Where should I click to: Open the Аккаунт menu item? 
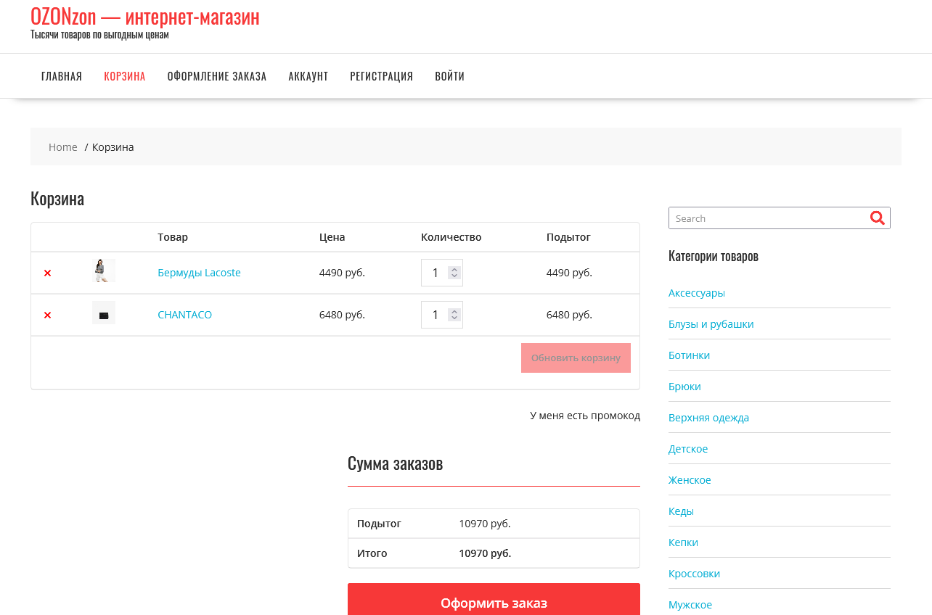pyautogui.click(x=308, y=76)
